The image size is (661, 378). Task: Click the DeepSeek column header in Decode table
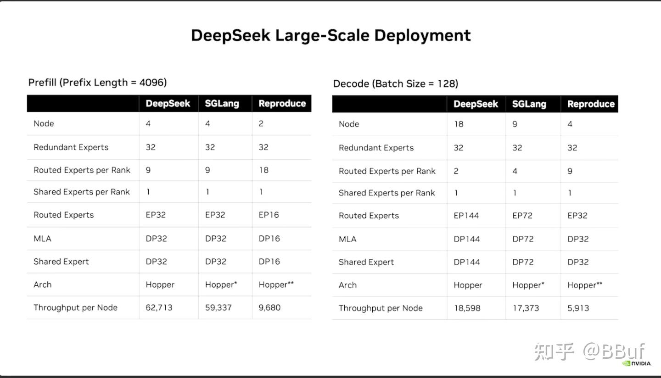[x=476, y=104]
